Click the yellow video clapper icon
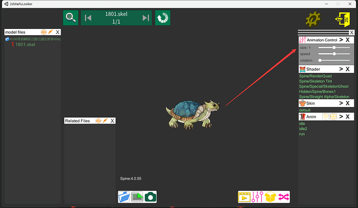Image resolution: width=358 pixels, height=208 pixels. (x=244, y=197)
